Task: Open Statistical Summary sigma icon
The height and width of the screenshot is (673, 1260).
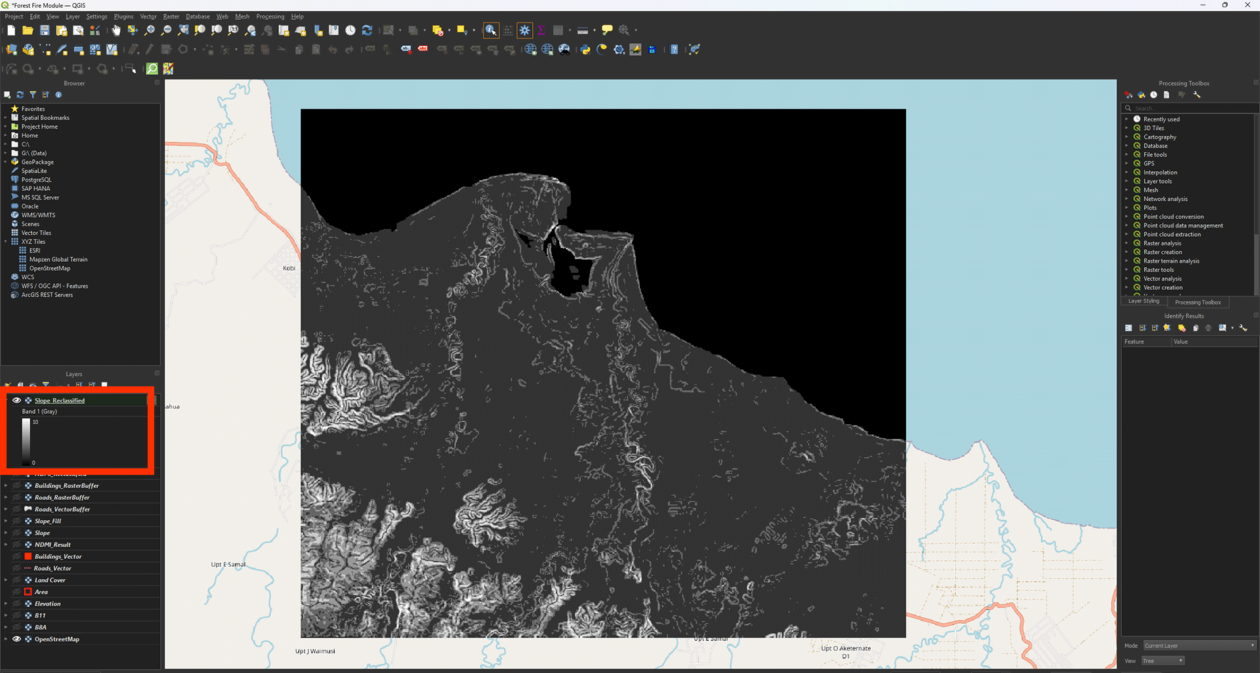Action: 541,30
